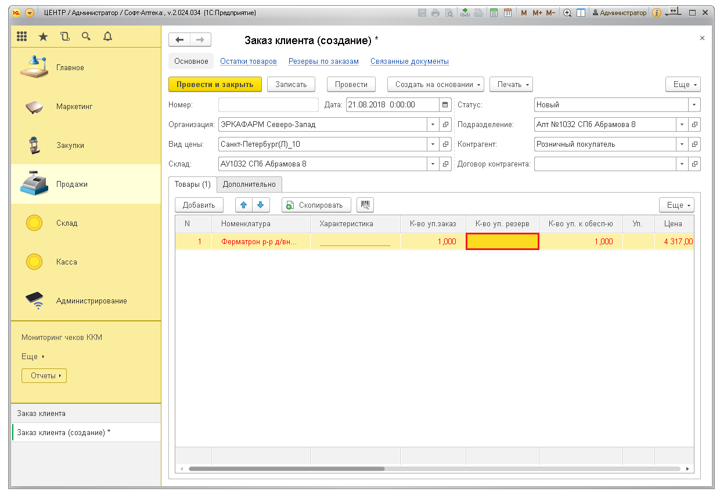720x492 pixels.
Task: Open the history icon in the sidebar toolbar
Action: click(64, 37)
